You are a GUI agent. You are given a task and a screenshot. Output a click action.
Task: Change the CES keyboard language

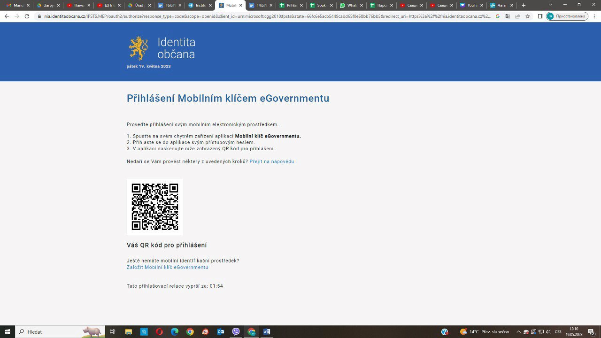pos(558,332)
